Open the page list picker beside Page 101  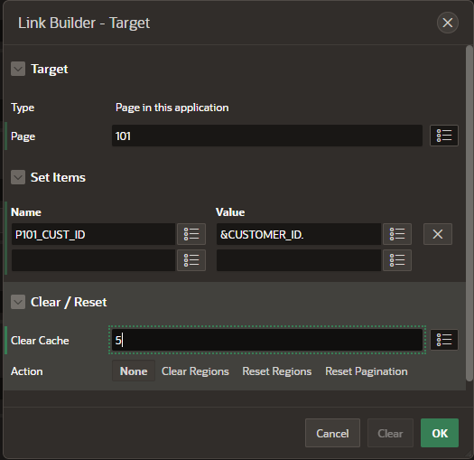(x=444, y=136)
